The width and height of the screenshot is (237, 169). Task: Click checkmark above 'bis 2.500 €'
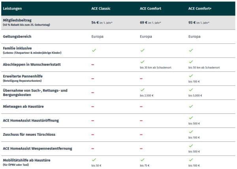(x=142, y=90)
